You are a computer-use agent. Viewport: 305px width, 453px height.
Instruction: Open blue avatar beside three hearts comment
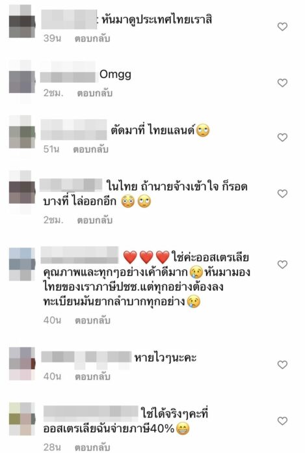pyautogui.click(x=22, y=264)
